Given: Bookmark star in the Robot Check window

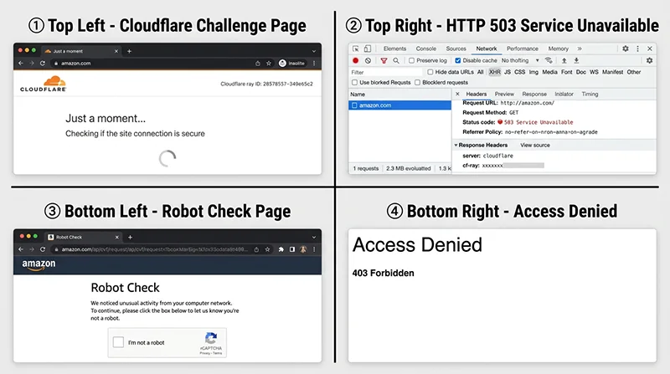Looking at the screenshot, I should click(x=267, y=249).
